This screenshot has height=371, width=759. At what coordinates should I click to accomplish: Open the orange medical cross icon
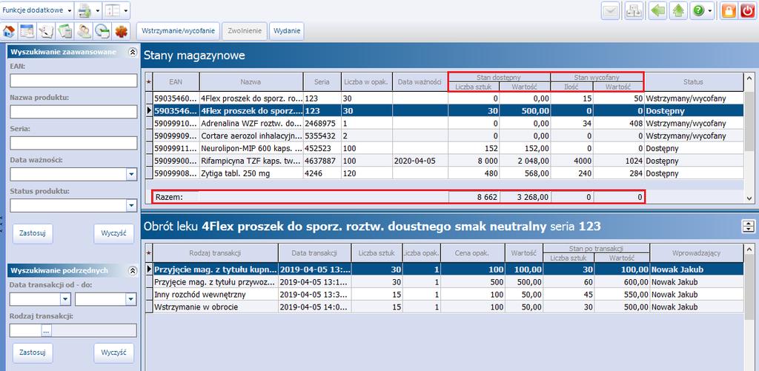pos(121,32)
